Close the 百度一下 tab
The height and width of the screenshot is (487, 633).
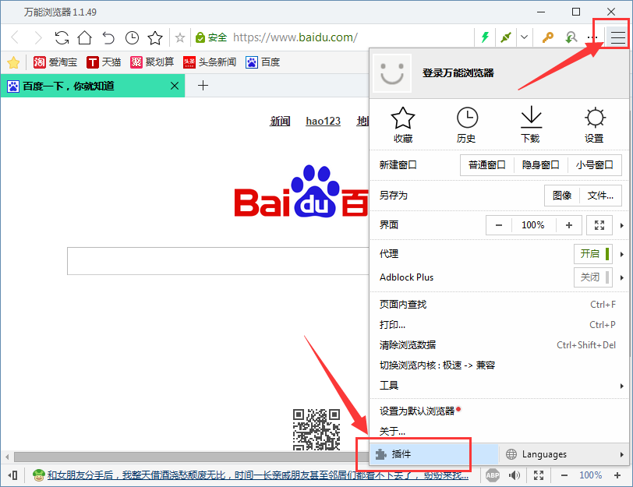175,86
